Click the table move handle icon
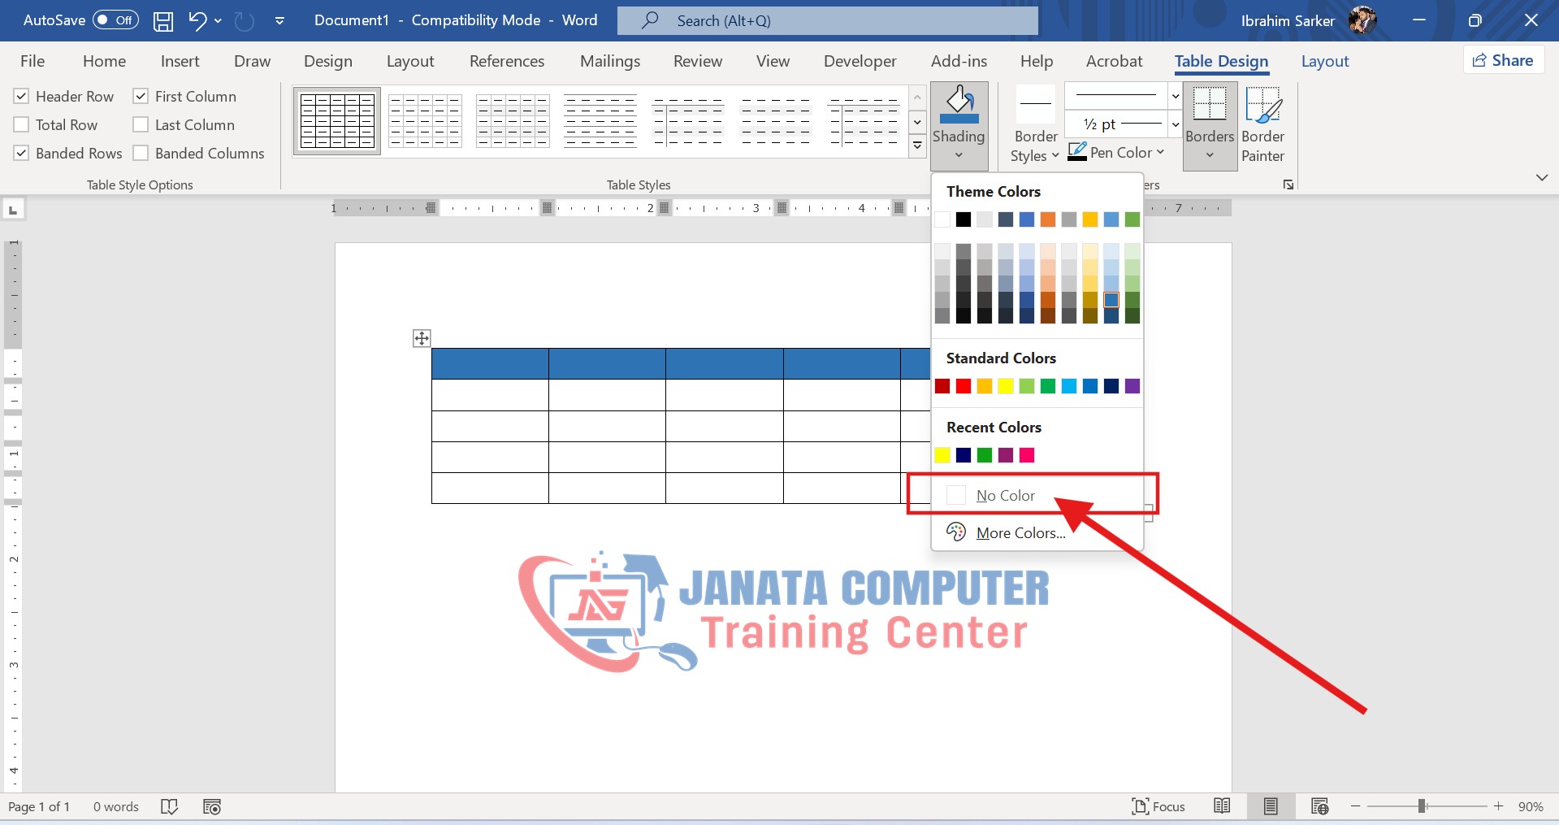The width and height of the screenshot is (1559, 825). point(422,338)
